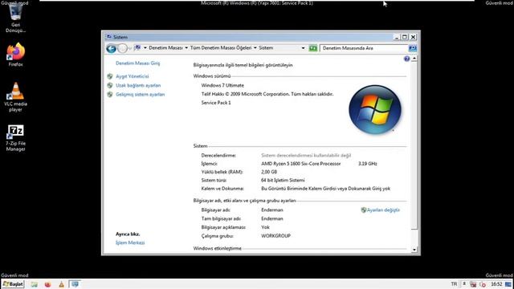The height and width of the screenshot is (289, 514).
Task: Click the shield icon beside Aygıt Yöneticisi
Action: point(110,76)
